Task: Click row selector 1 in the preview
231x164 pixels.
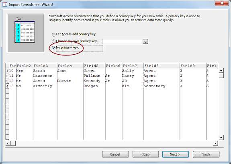Action: [7, 71]
